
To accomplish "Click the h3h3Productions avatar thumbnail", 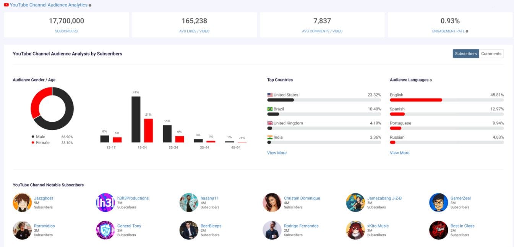I will click(x=105, y=202).
